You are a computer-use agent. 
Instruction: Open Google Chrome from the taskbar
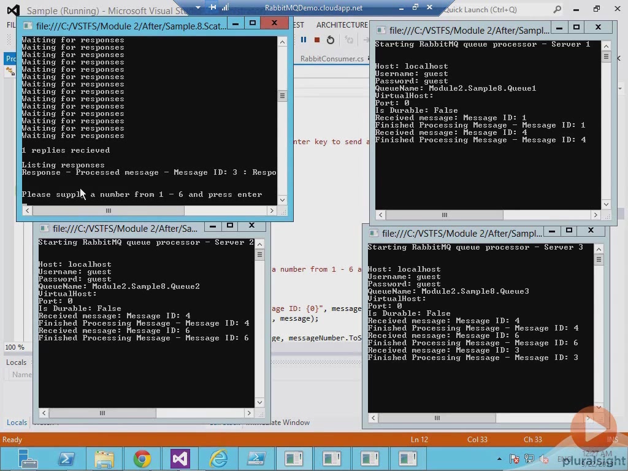[142, 459]
